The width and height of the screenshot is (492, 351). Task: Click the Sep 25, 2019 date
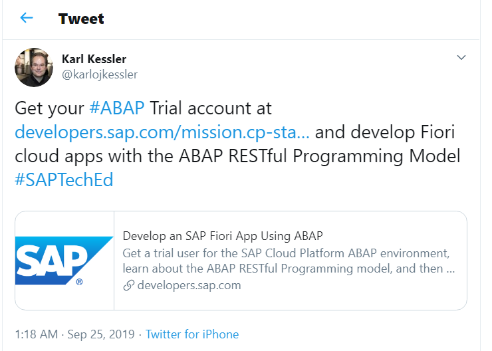[101, 334]
